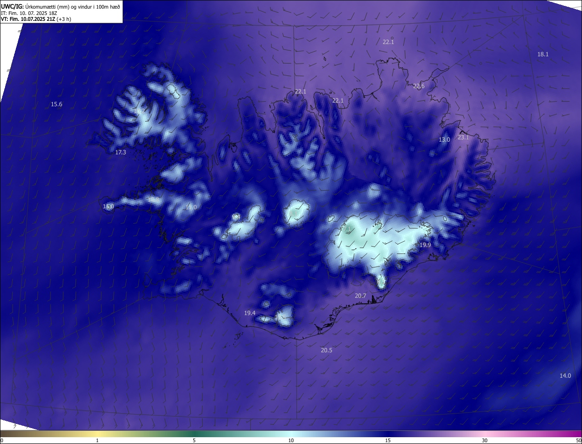Select the 'IT: Fim. 10. 07. 2025 18Z' line

point(30,13)
